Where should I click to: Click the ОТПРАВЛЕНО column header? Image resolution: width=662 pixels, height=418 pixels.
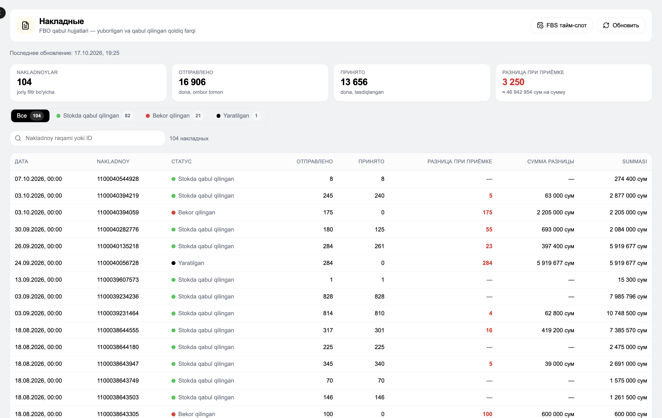point(315,162)
